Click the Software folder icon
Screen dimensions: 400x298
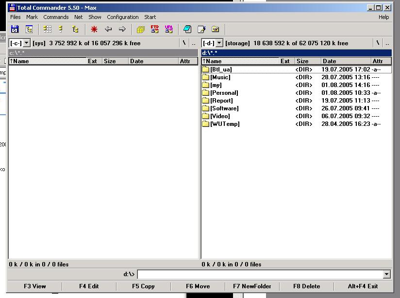tap(205, 108)
